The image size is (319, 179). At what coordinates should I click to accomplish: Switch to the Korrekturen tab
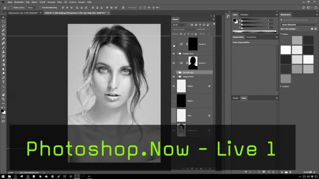251,37
